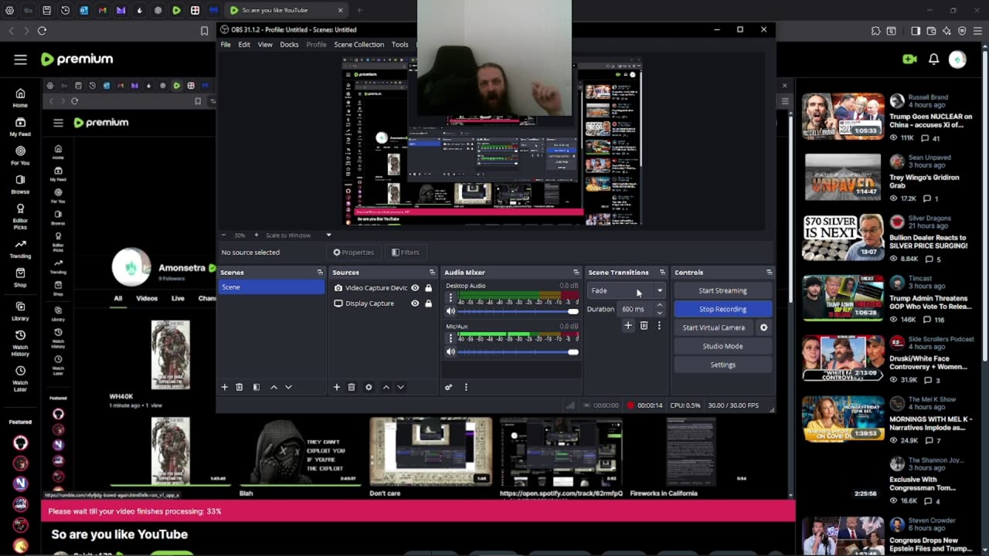Undock the Controls panel
This screenshot has width=989, height=556.
(x=769, y=273)
